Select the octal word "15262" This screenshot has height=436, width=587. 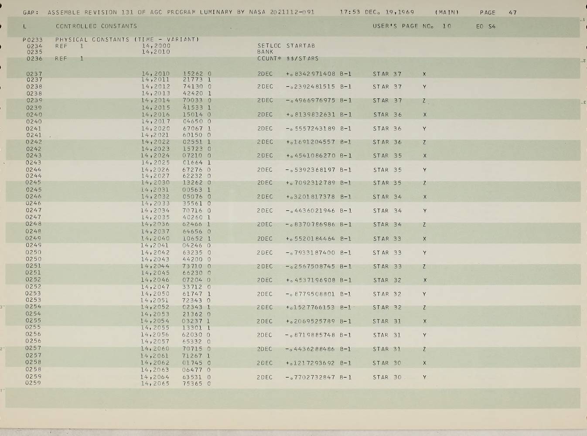(192, 74)
